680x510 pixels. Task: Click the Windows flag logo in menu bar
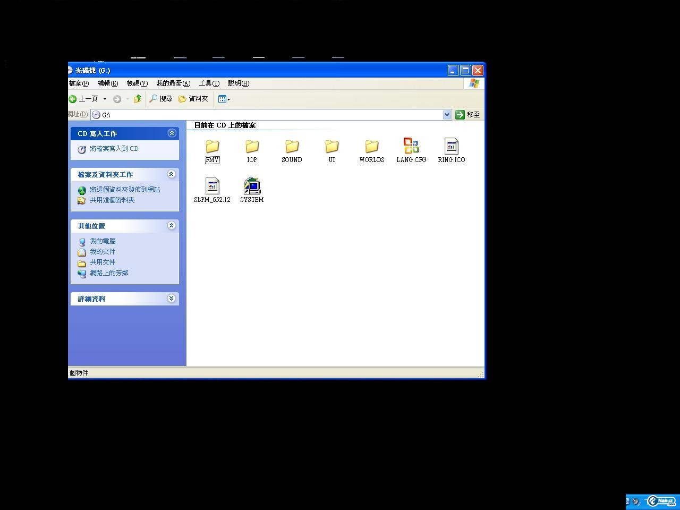point(474,83)
